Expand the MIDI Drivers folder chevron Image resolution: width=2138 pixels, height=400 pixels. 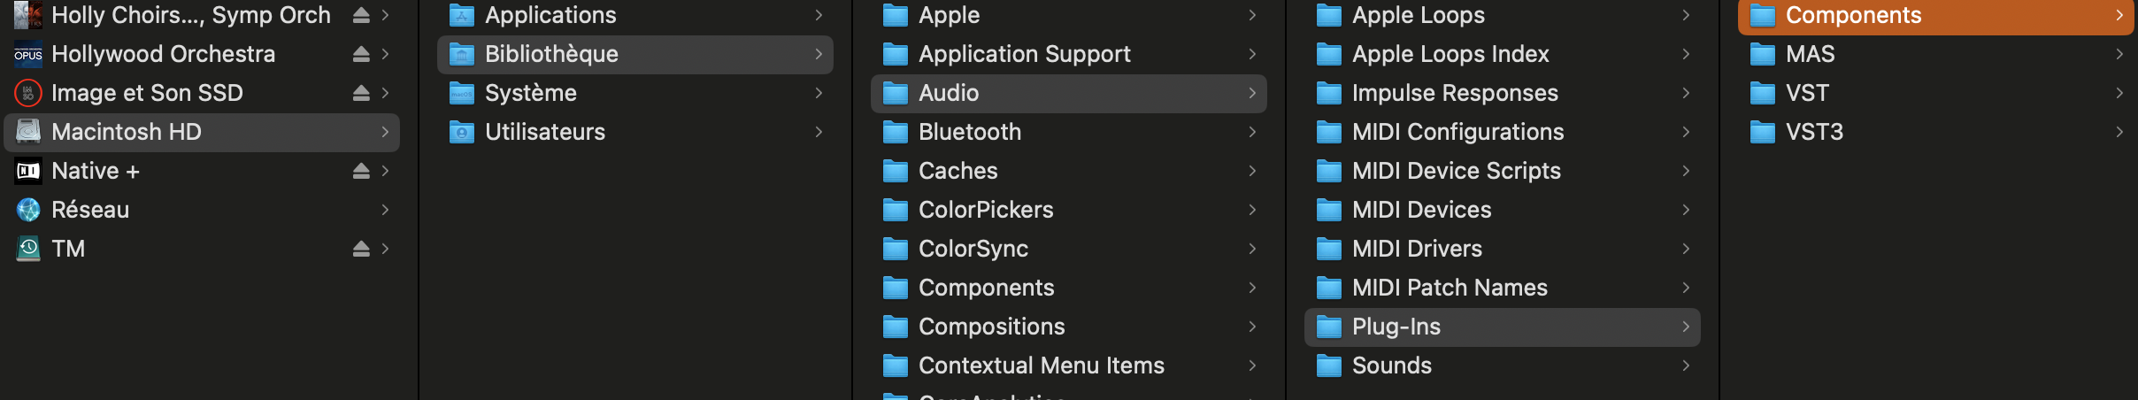click(1686, 249)
